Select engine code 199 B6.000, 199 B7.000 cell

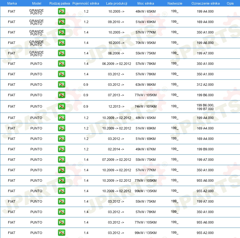pos(205,107)
